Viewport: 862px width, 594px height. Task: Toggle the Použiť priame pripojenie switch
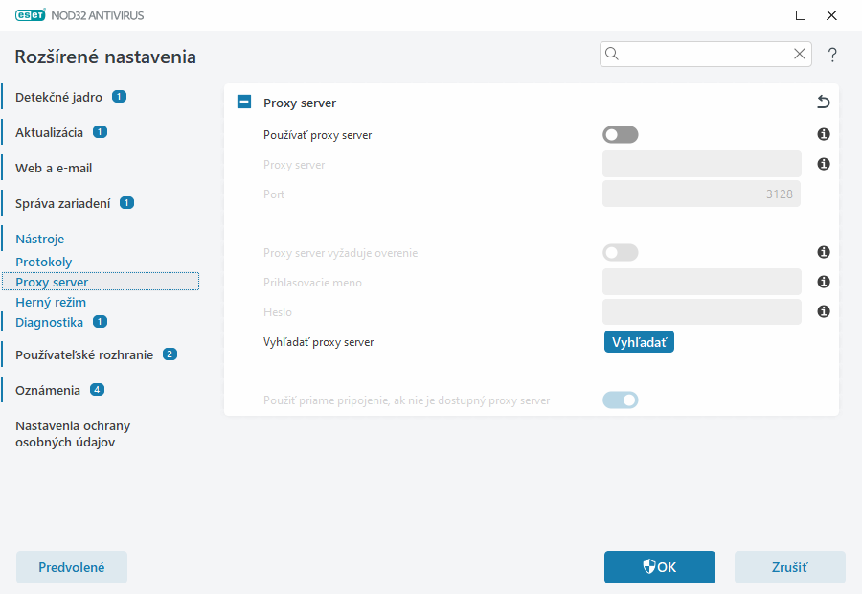pos(620,400)
